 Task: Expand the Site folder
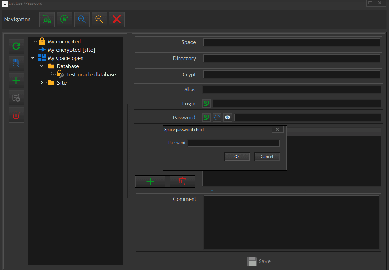pos(42,82)
